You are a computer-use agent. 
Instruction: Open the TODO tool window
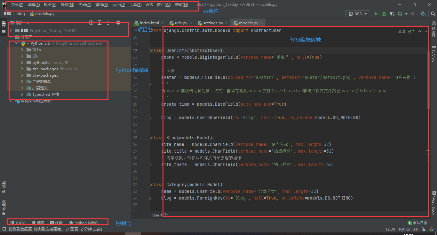tap(18, 223)
